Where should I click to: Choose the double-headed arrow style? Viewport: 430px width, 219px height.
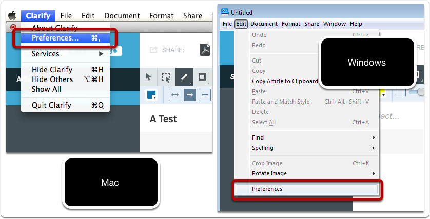coord(175,95)
